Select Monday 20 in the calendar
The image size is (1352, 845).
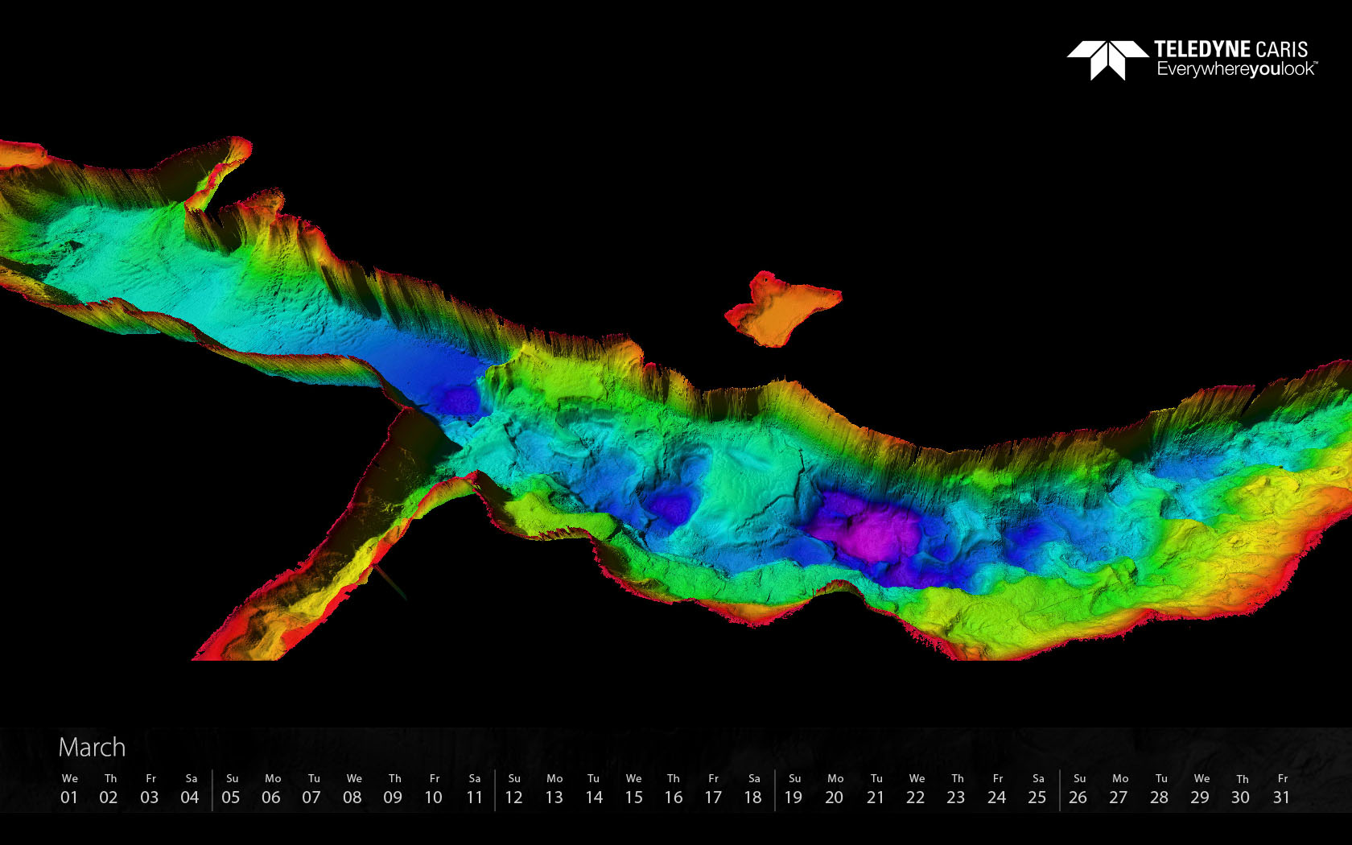(x=835, y=789)
